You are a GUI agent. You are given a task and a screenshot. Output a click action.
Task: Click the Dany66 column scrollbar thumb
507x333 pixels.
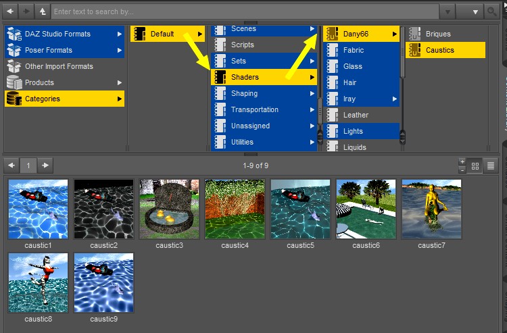coord(403,52)
